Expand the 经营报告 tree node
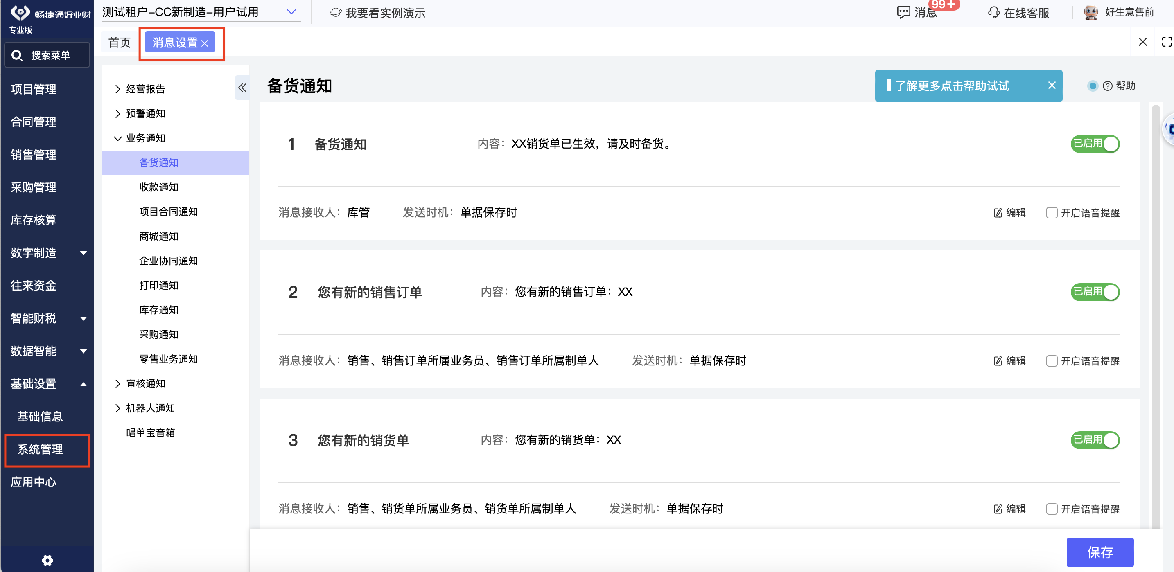Screen dimensions: 1174x572 click(117, 89)
